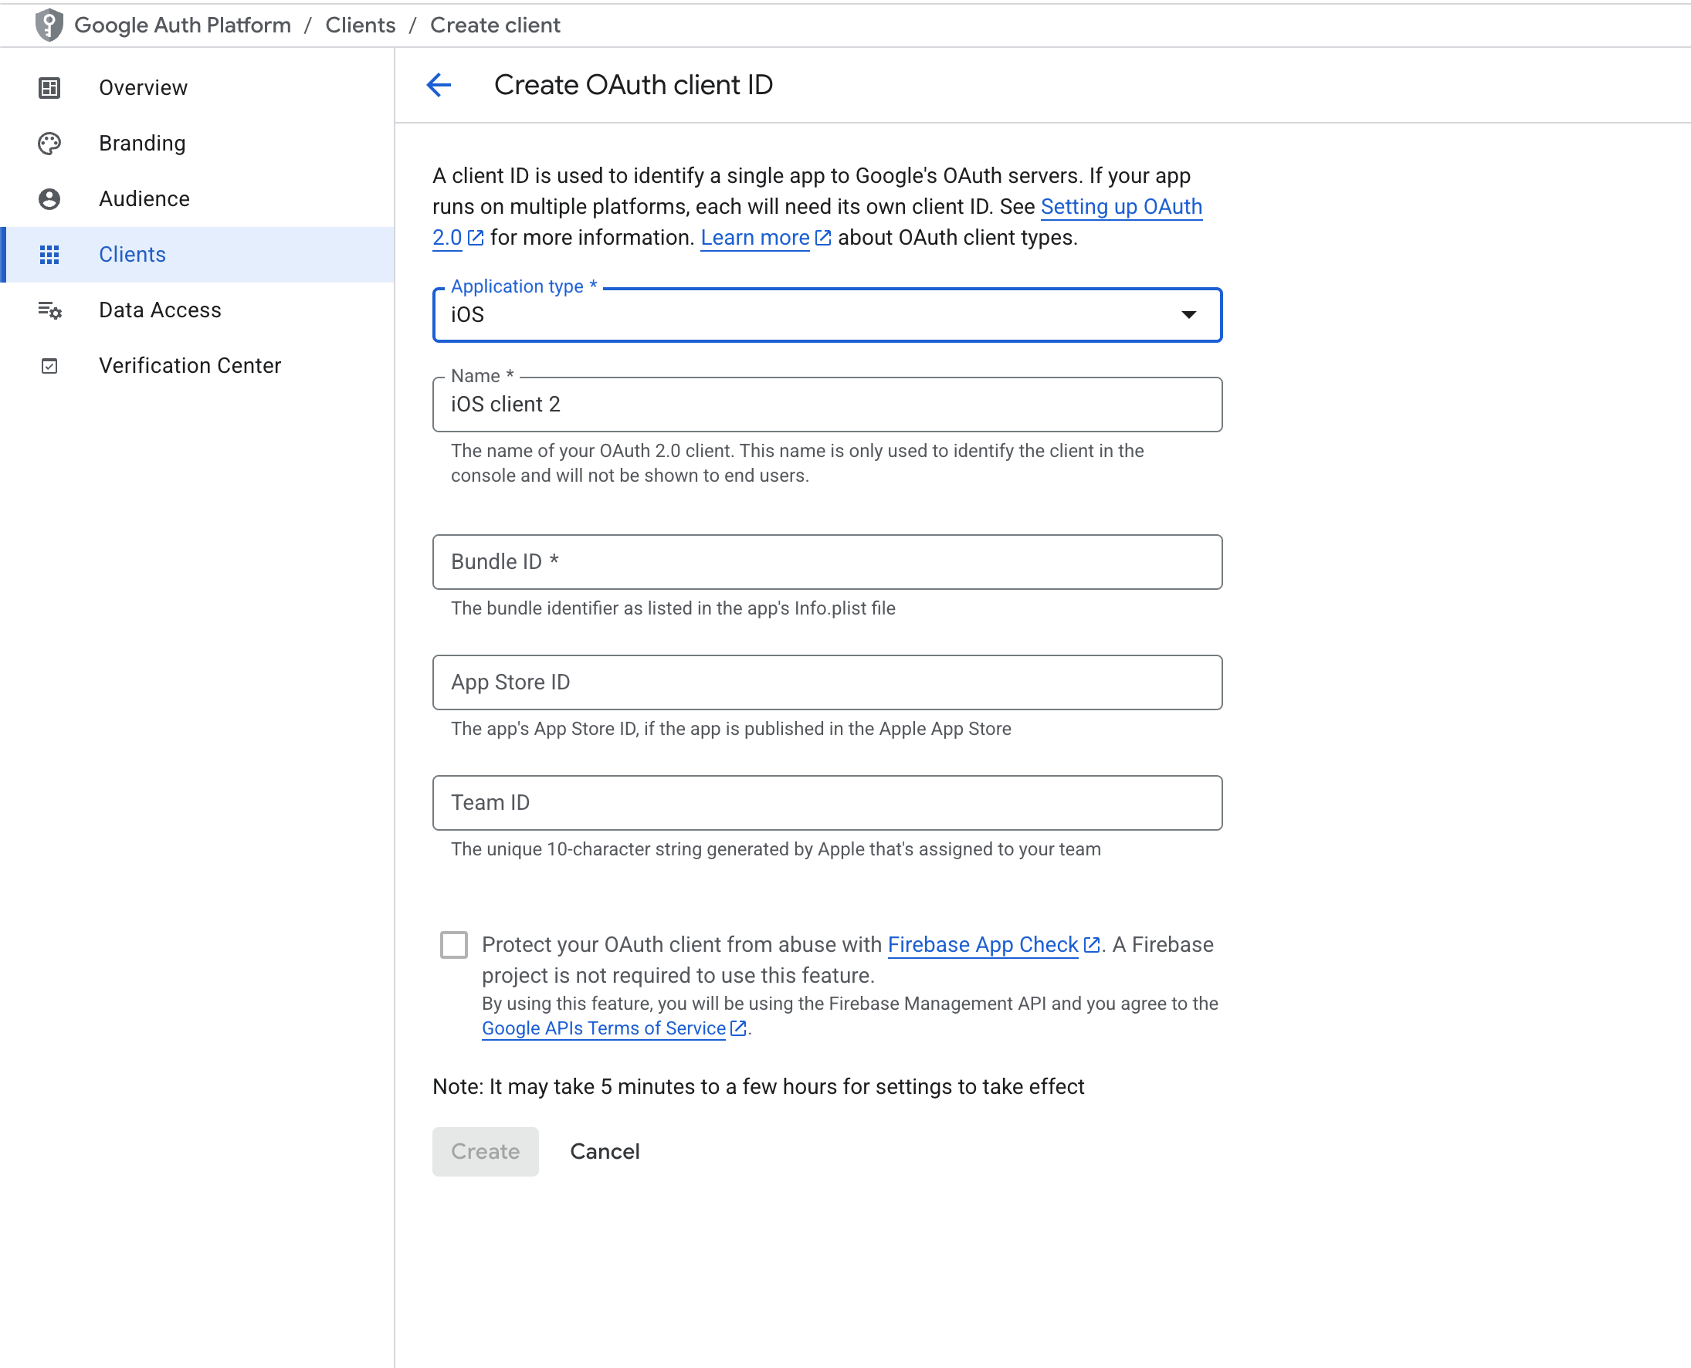The width and height of the screenshot is (1691, 1368).
Task: Click the note about settings taking effect
Action: pos(758,1086)
